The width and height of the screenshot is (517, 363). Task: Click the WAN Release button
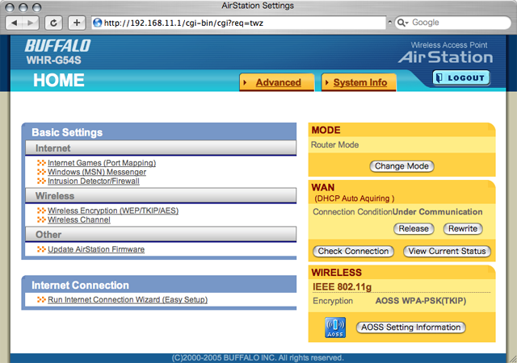pyautogui.click(x=414, y=228)
